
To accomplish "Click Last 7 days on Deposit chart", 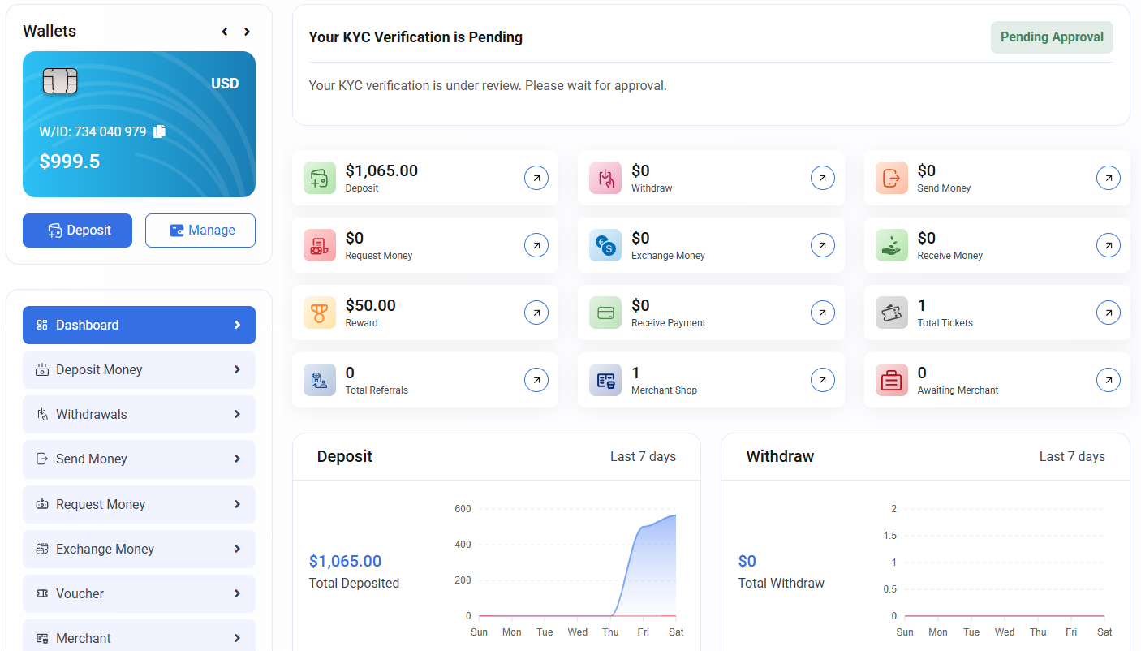I will (x=643, y=456).
